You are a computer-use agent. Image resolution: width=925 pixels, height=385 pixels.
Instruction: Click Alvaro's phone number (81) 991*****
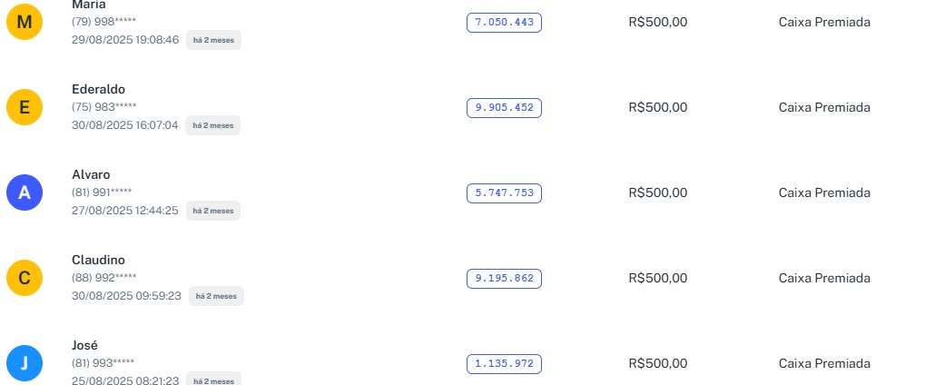(102, 192)
